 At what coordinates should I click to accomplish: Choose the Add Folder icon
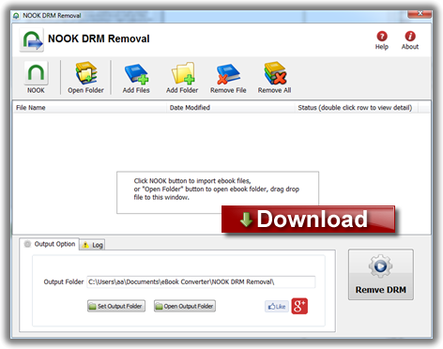coord(183,73)
